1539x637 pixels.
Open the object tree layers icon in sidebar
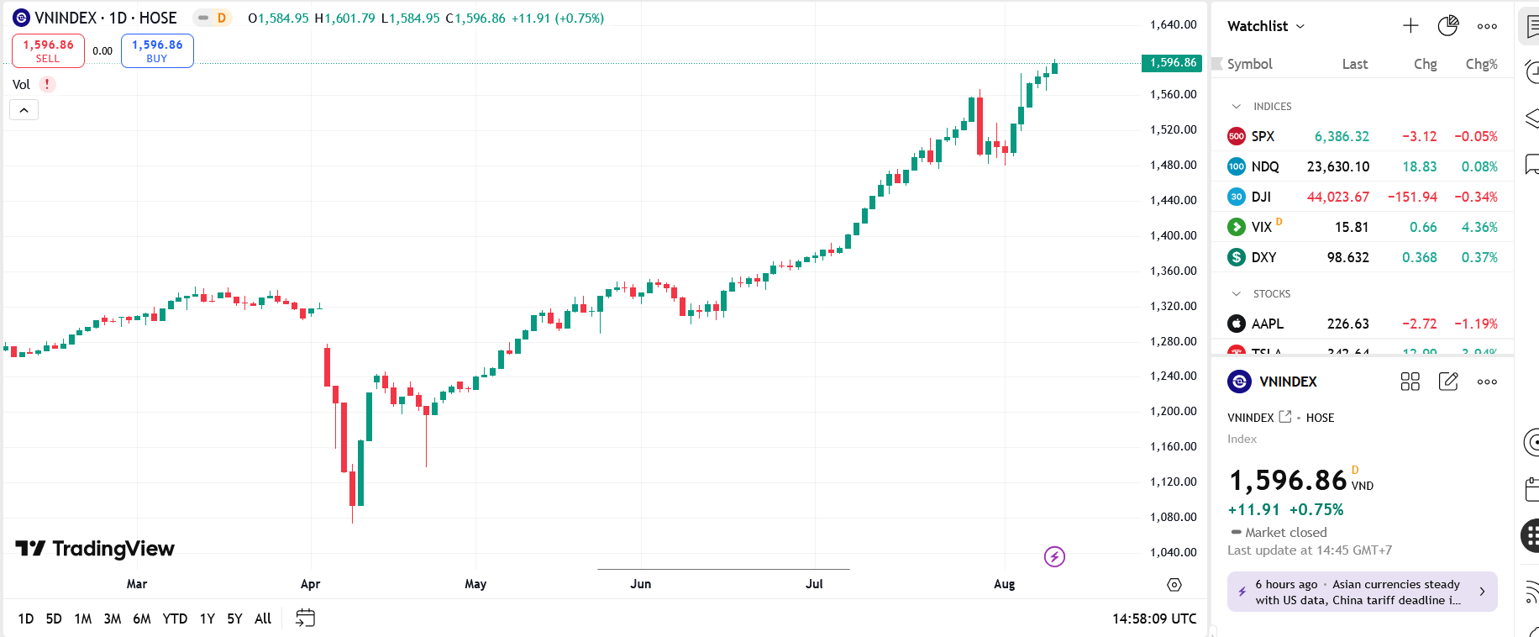point(1531,118)
